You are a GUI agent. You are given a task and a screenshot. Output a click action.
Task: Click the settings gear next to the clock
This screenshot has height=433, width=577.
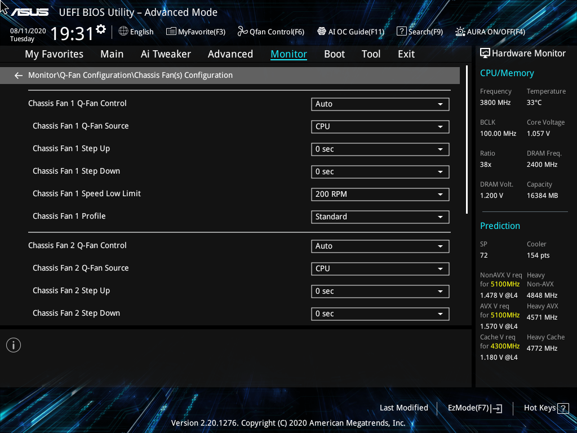pyautogui.click(x=101, y=29)
